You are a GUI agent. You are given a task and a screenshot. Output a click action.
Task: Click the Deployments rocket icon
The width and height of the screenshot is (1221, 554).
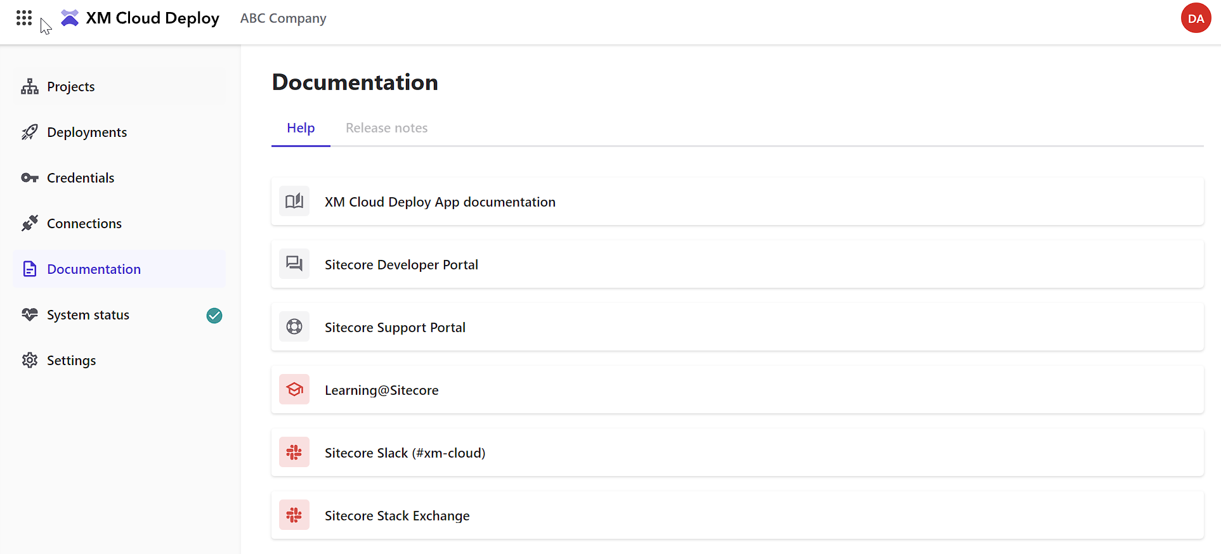pyautogui.click(x=30, y=132)
